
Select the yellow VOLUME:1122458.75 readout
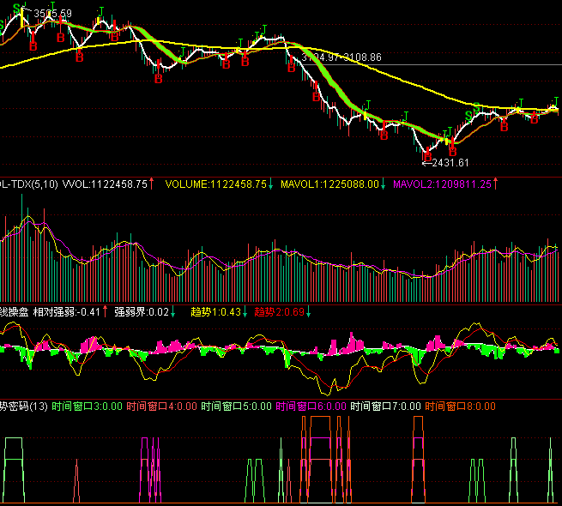215,184
